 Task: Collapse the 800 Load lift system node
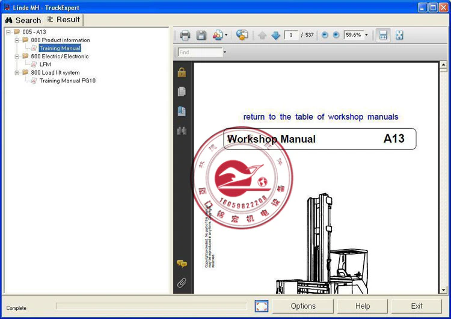17,73
